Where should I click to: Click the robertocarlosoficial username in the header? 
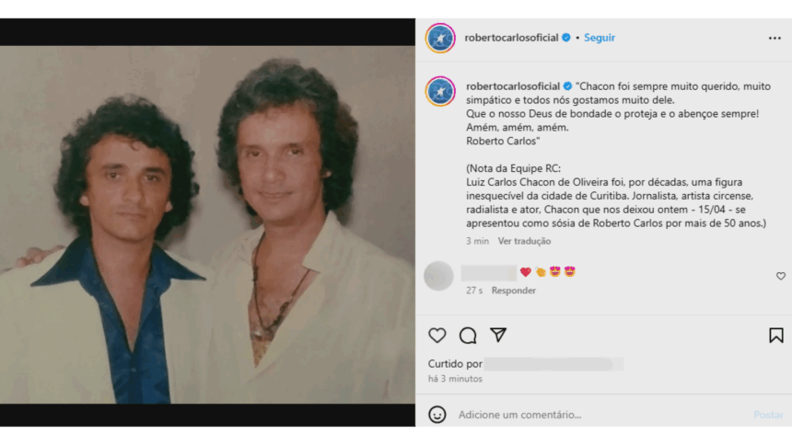point(511,38)
